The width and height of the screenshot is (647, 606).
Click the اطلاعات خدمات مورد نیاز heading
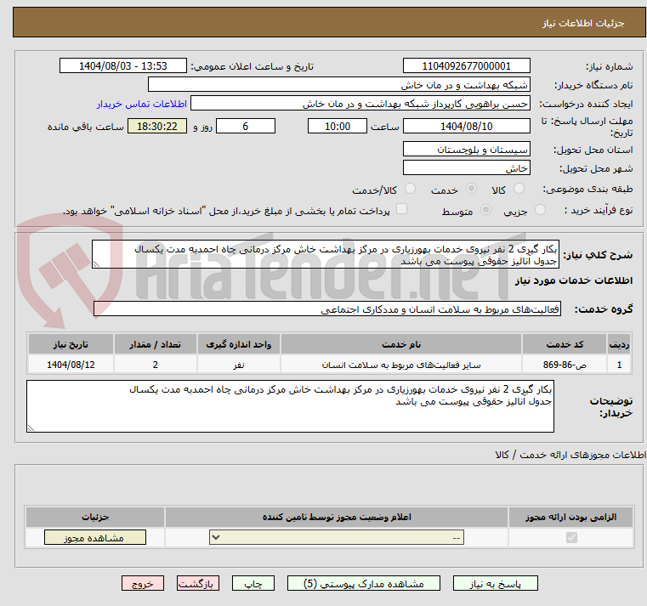click(574, 280)
